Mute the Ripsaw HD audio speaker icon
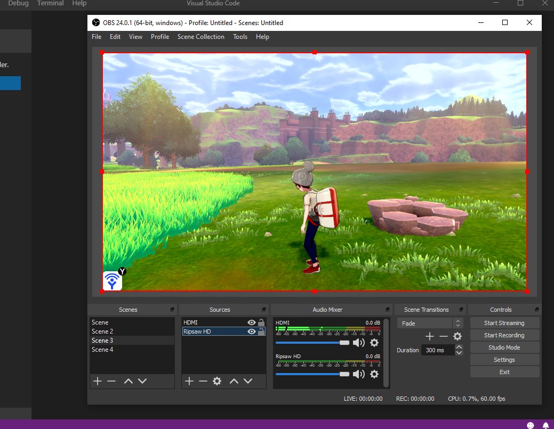This screenshot has width=554, height=429. (359, 374)
